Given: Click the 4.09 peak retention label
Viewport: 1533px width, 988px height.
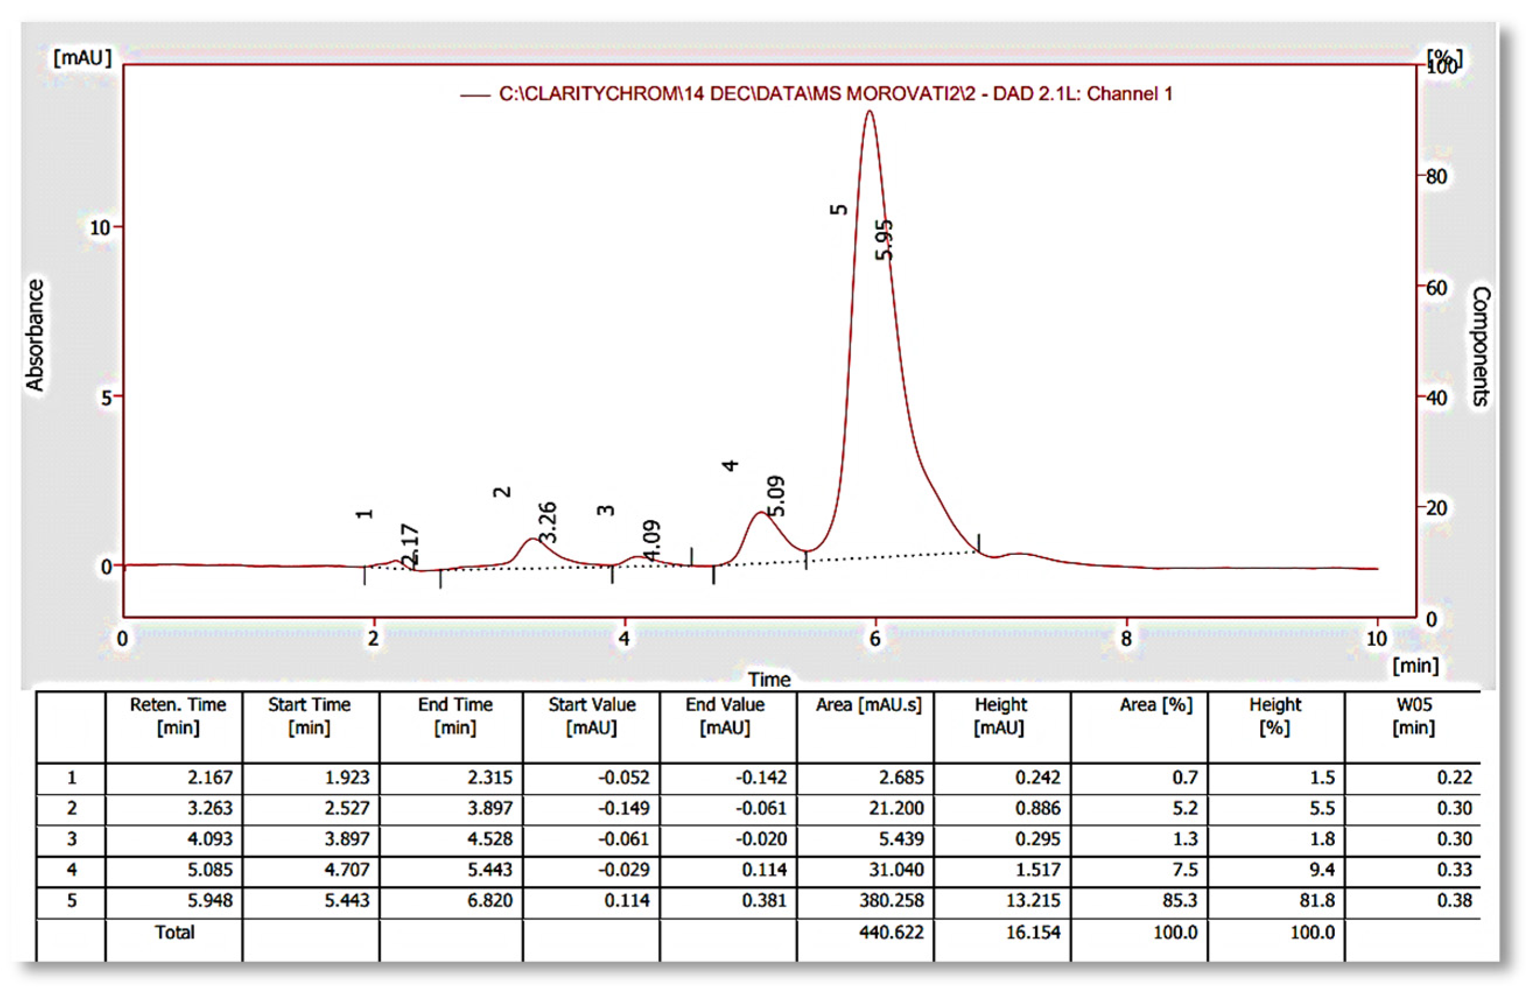Looking at the screenshot, I should (651, 540).
